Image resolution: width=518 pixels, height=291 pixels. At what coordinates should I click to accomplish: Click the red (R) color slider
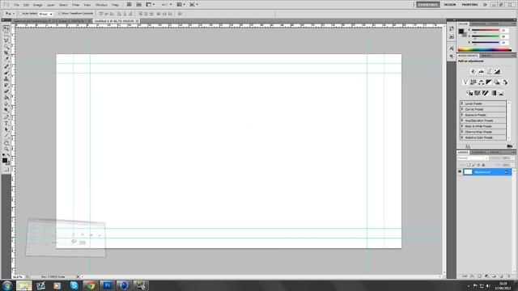click(486, 30)
